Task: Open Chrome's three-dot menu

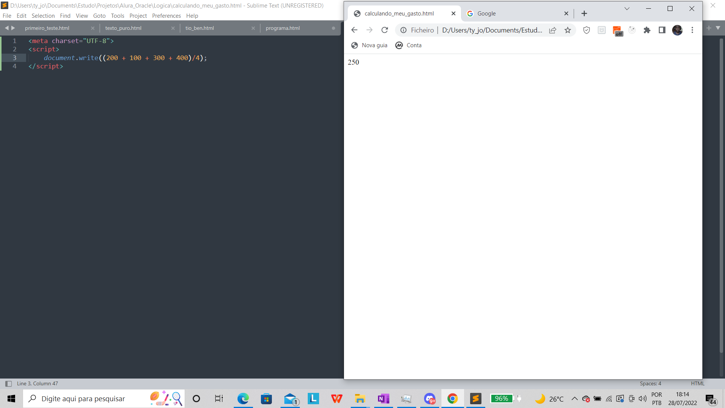Action: click(x=692, y=30)
